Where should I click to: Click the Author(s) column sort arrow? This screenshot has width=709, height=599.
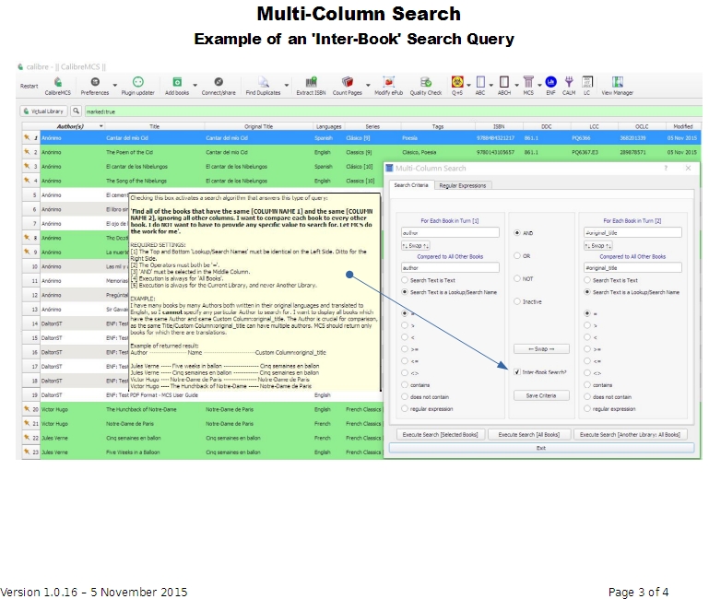101,126
